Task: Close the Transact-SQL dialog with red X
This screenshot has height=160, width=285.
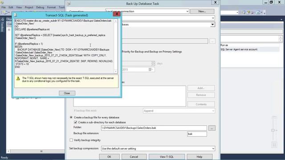Action: [117, 14]
